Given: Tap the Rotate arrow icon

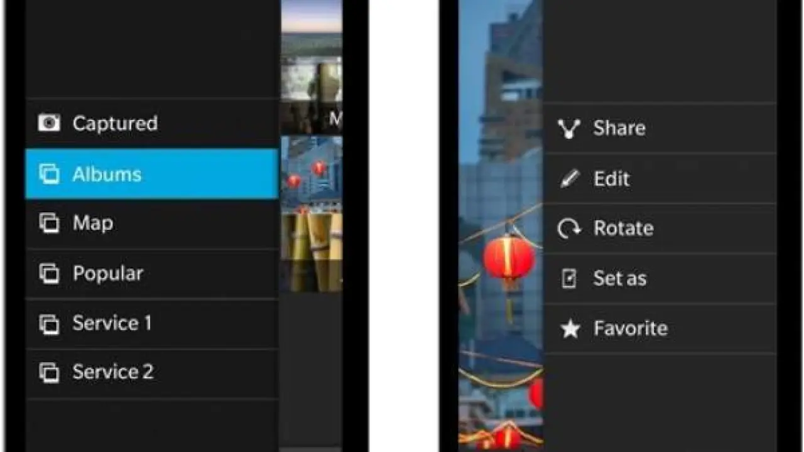Looking at the screenshot, I should [x=569, y=229].
